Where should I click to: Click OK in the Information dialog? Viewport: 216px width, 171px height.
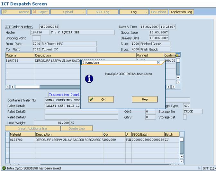click(x=101, y=99)
